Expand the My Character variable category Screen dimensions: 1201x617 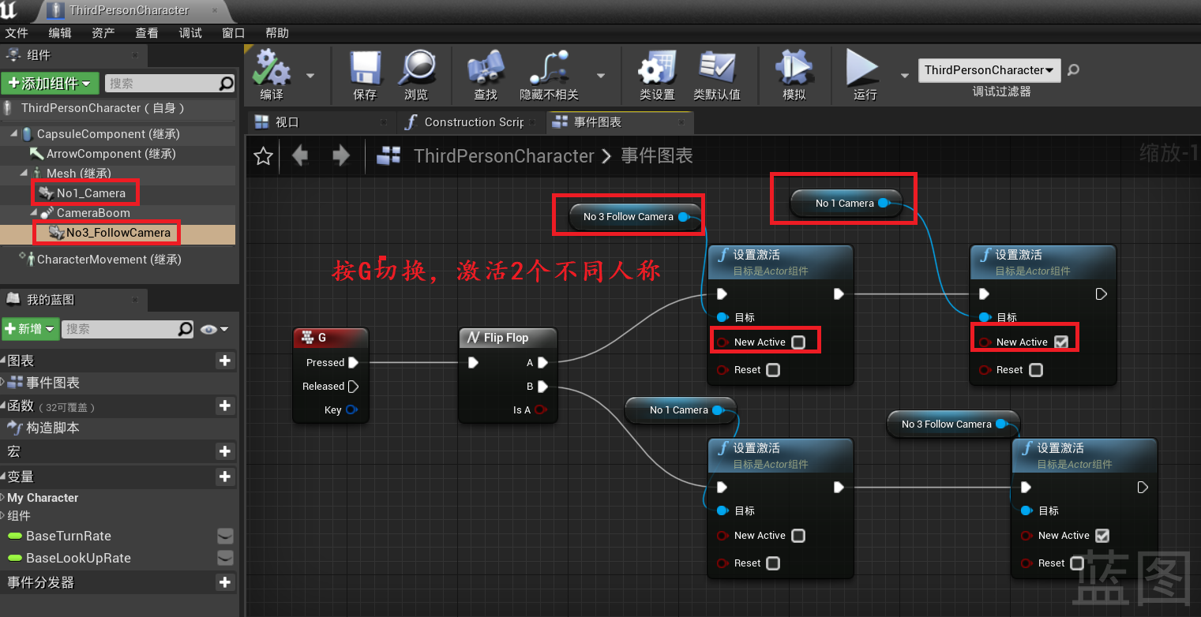[3, 498]
